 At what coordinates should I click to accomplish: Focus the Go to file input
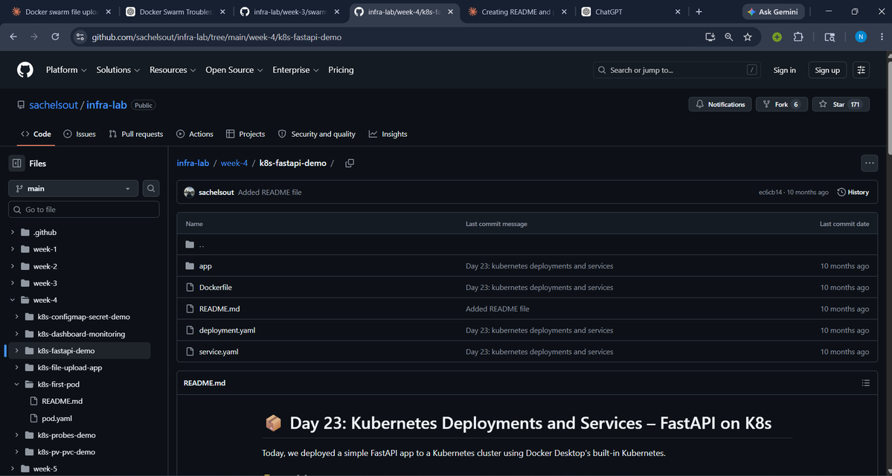tap(83, 209)
